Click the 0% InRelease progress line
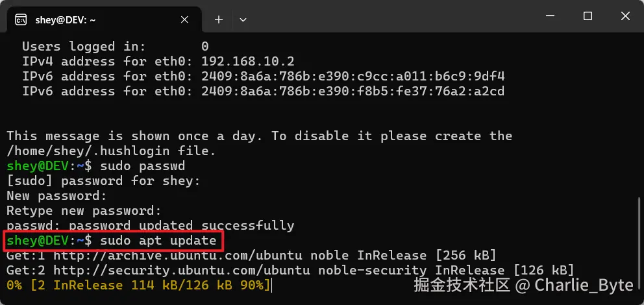 [138, 286]
